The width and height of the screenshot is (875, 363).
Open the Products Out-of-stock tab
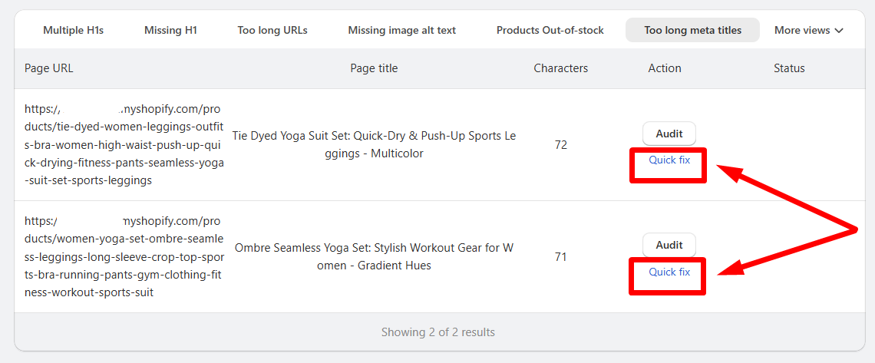(550, 31)
